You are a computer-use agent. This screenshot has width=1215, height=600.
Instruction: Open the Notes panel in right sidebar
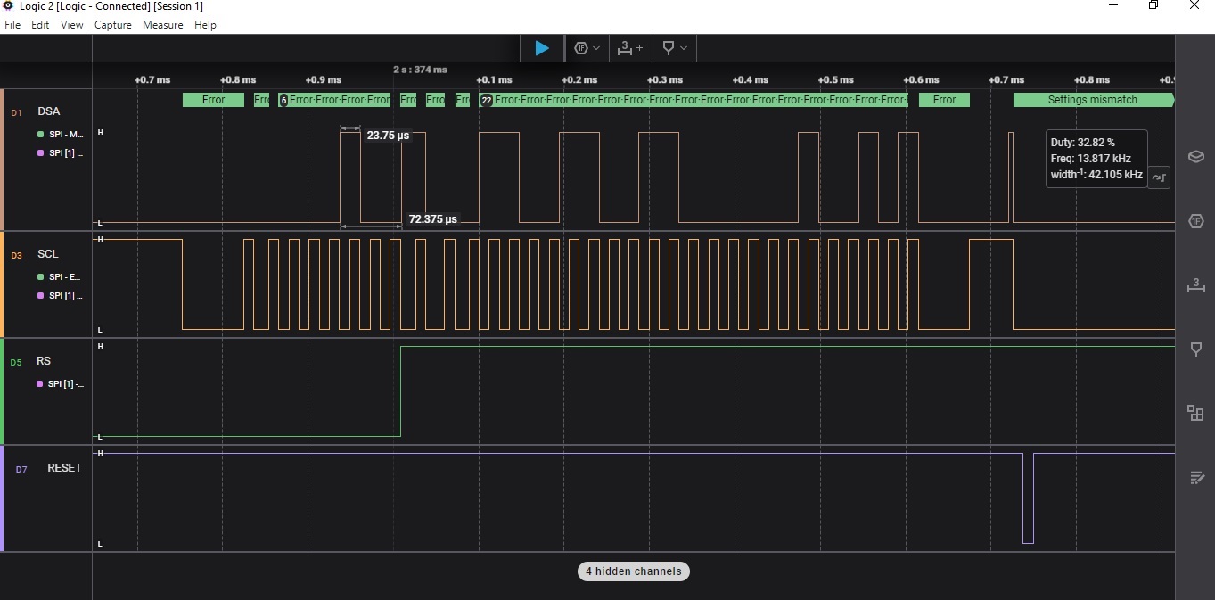coord(1195,478)
